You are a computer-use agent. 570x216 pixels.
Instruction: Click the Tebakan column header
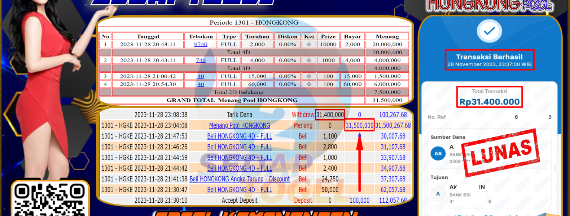[x=201, y=36]
